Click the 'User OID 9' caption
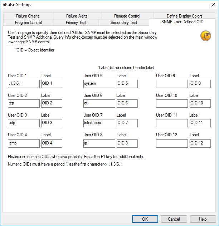 [165, 76]
